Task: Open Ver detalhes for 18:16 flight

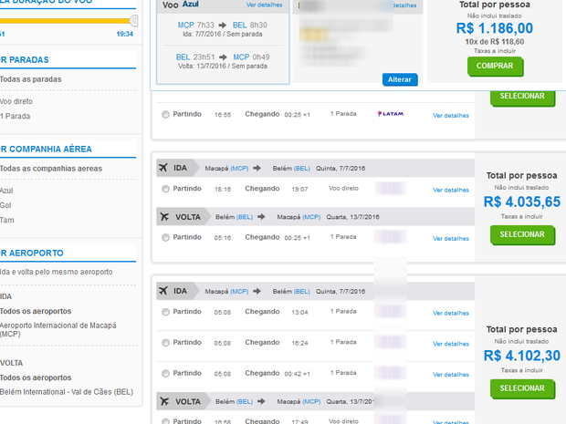Action: coord(450,190)
